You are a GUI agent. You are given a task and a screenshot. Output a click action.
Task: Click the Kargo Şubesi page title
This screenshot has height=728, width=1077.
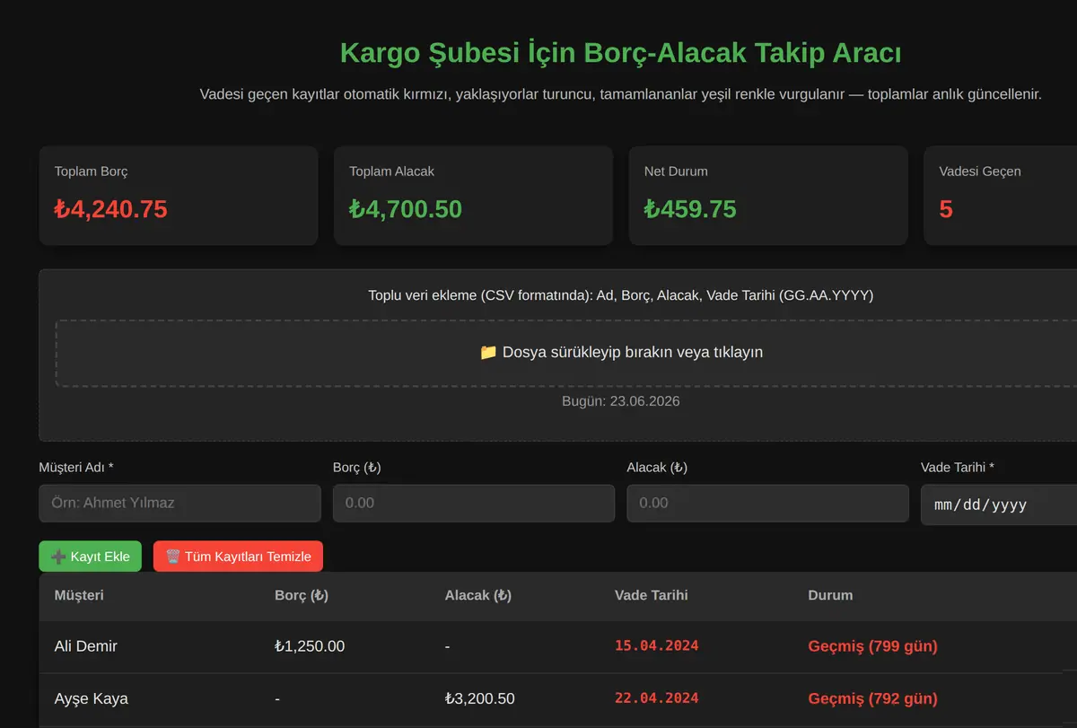pos(621,53)
